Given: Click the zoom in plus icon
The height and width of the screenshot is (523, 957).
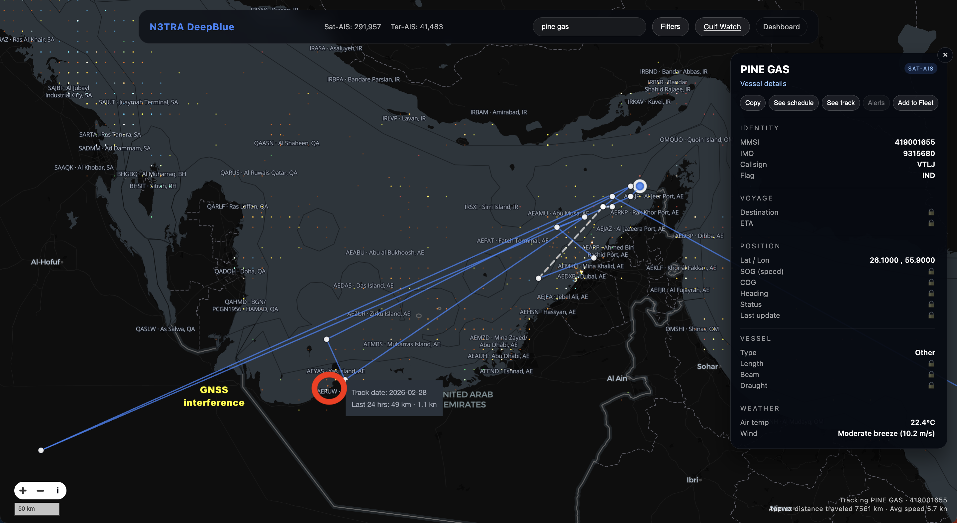Looking at the screenshot, I should [23, 491].
